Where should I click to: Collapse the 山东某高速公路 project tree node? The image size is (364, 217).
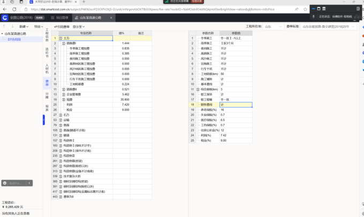pyautogui.click(x=3, y=34)
